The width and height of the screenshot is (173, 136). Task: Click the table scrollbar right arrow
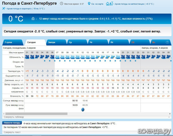(170, 114)
